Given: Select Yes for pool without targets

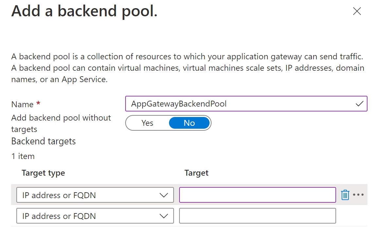Looking at the screenshot, I should pyautogui.click(x=147, y=123).
